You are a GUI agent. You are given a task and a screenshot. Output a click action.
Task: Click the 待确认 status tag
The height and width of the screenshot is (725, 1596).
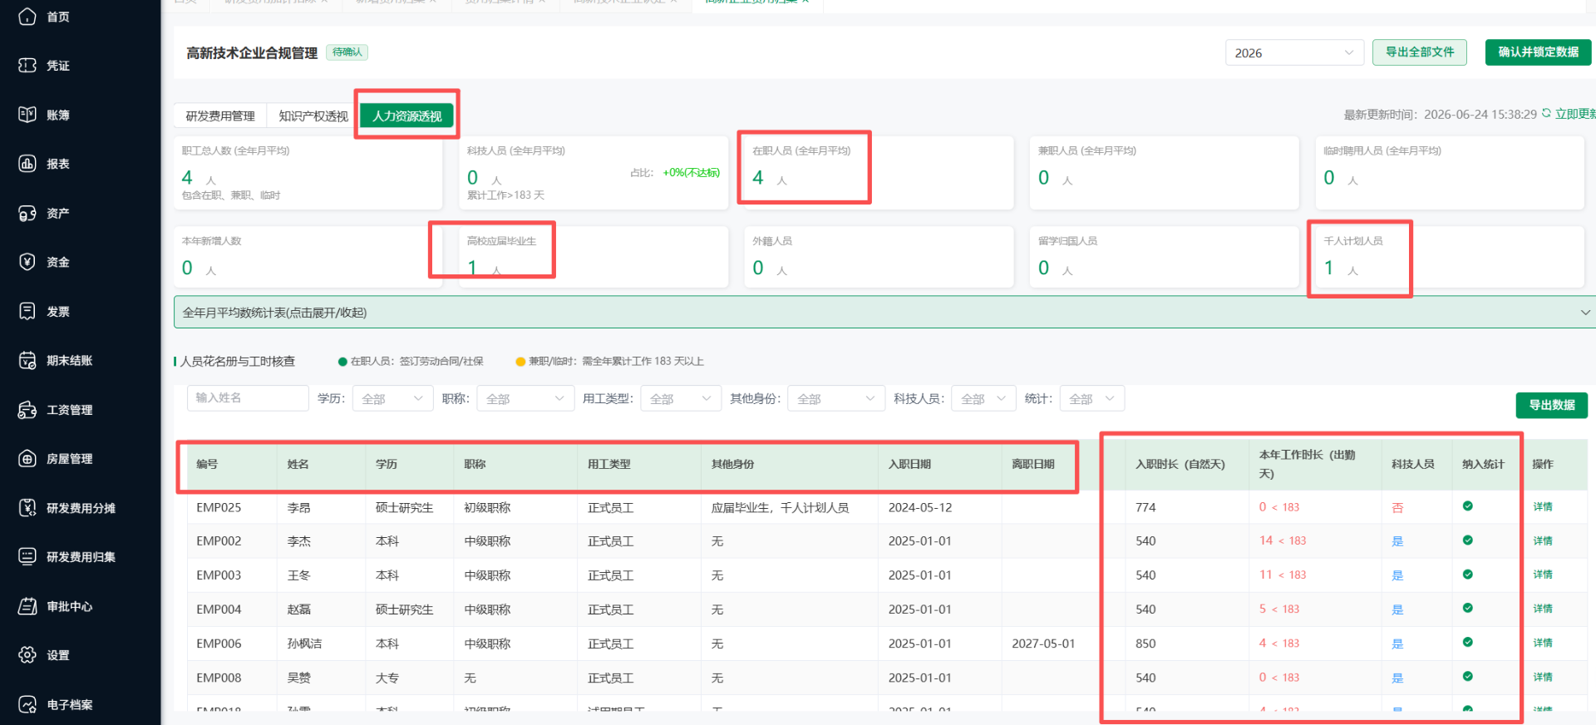[347, 52]
